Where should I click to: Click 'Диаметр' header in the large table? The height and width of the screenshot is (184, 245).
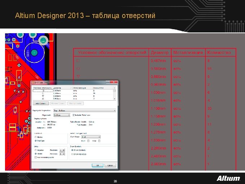point(160,52)
